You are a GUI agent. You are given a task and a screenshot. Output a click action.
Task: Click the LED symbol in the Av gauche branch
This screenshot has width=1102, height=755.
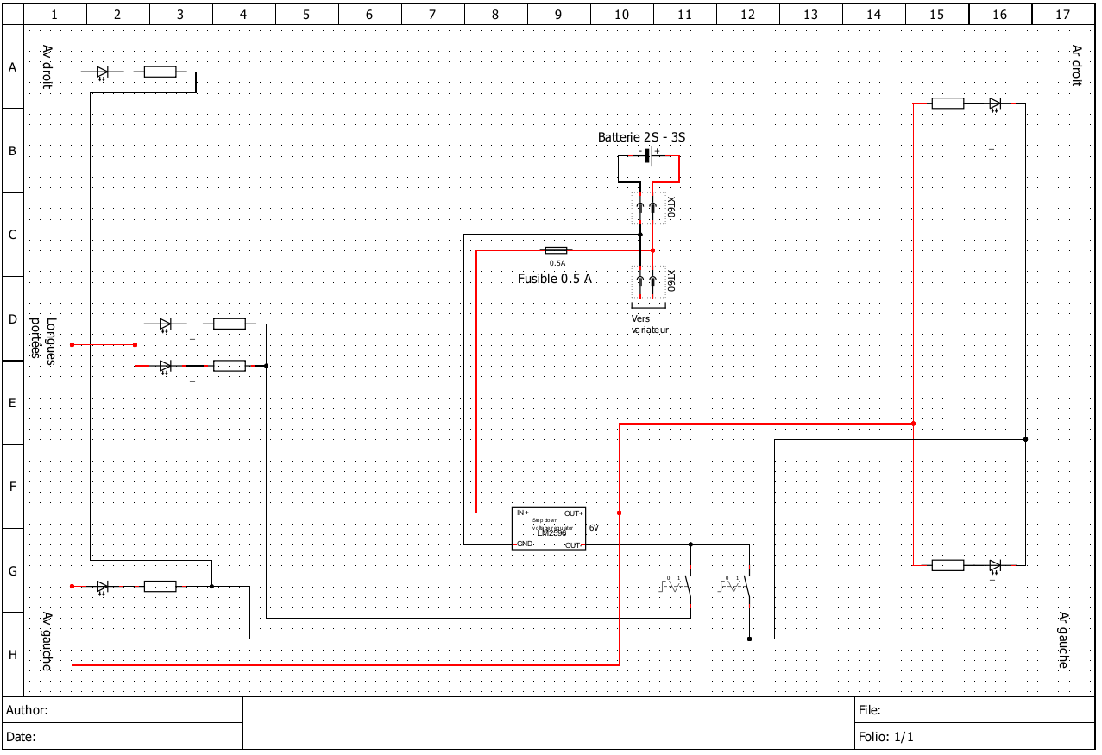102,587
